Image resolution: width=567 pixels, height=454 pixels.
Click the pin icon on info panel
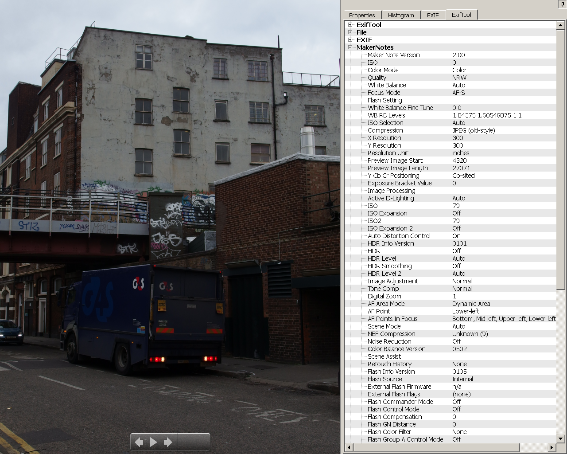click(563, 4)
